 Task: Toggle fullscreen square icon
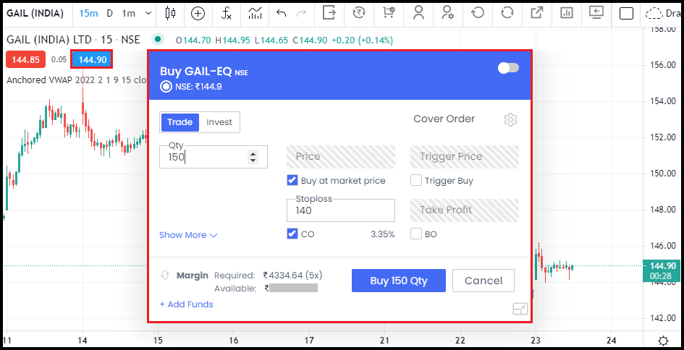pyautogui.click(x=626, y=14)
